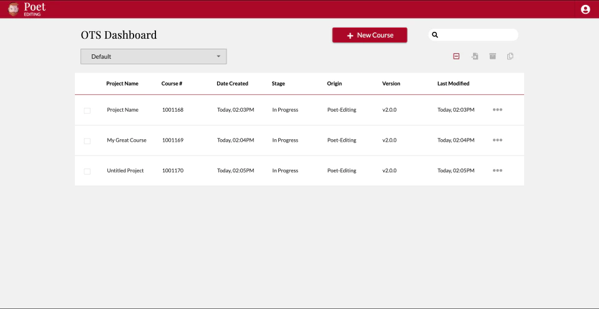The height and width of the screenshot is (309, 599).
Task: Click the magnifier search icon
Action: point(435,35)
